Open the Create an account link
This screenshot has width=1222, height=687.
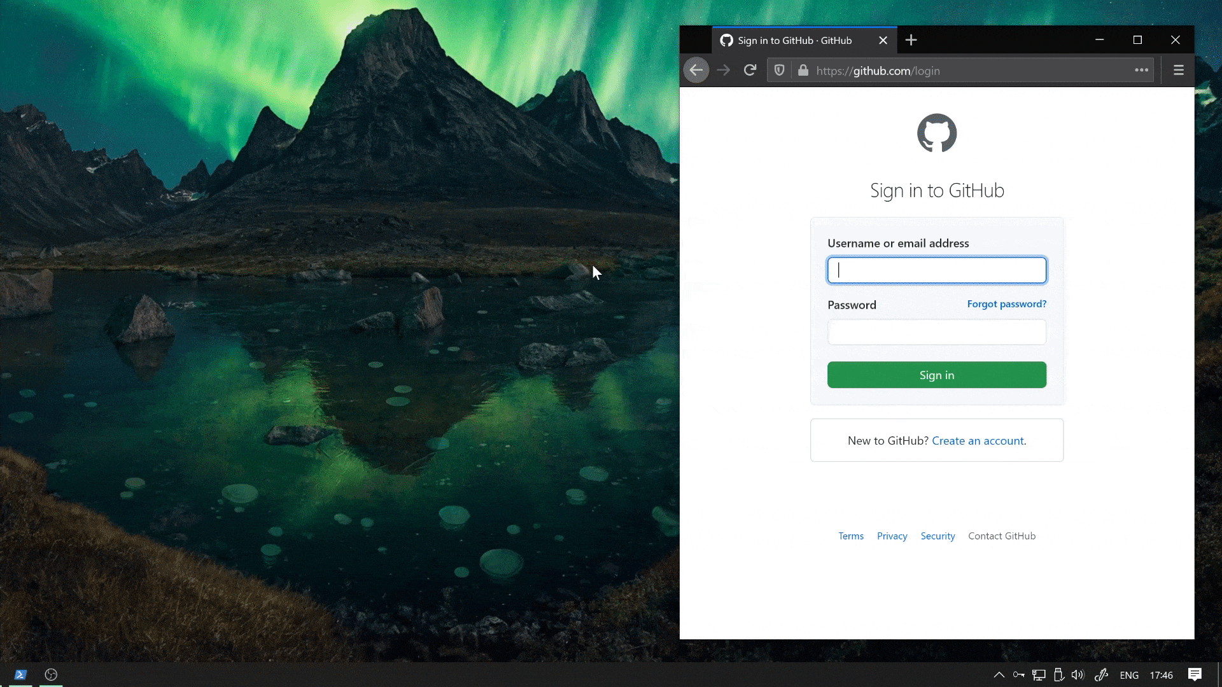click(x=978, y=441)
